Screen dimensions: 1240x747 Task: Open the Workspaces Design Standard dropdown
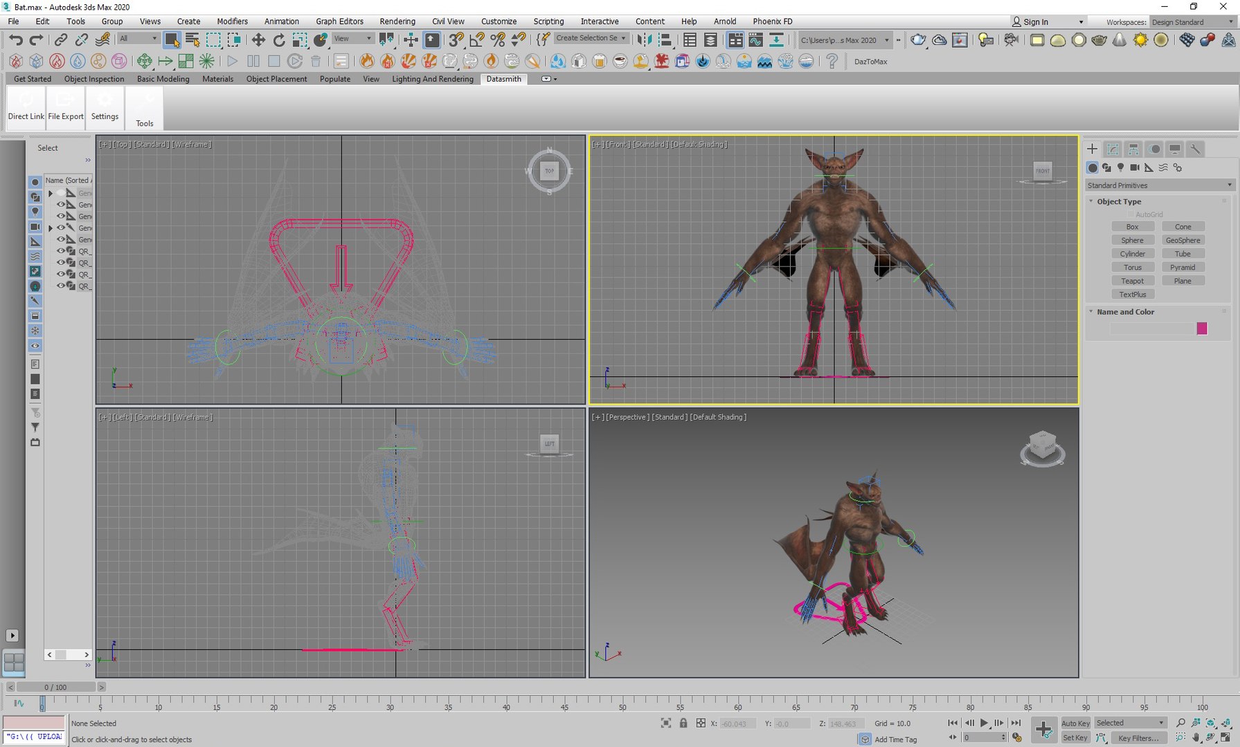[1192, 22]
